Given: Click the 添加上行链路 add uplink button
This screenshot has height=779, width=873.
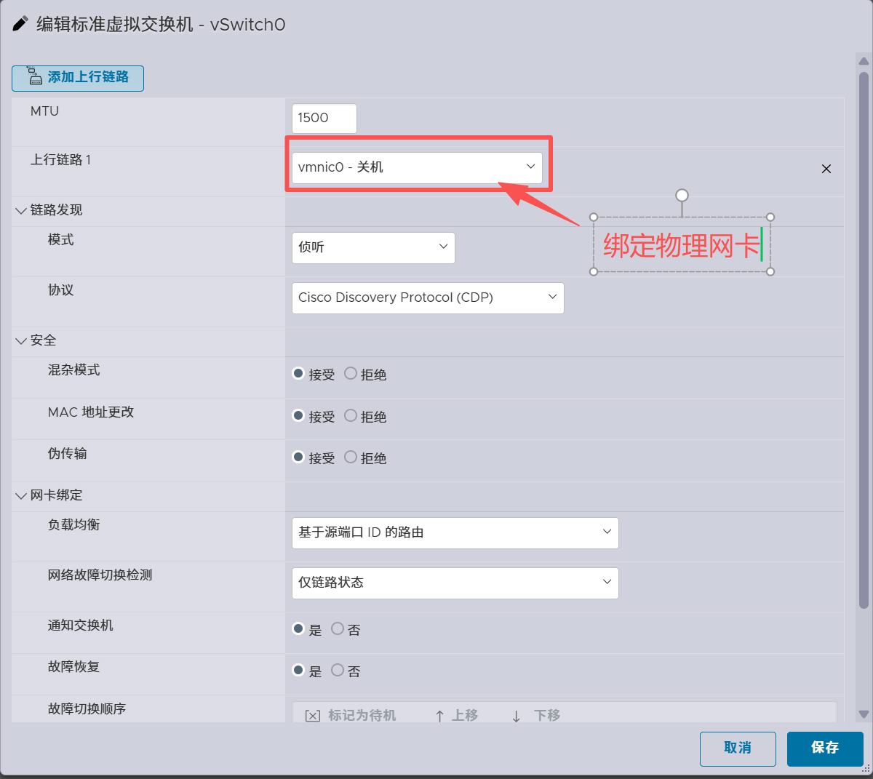Looking at the screenshot, I should [x=78, y=78].
